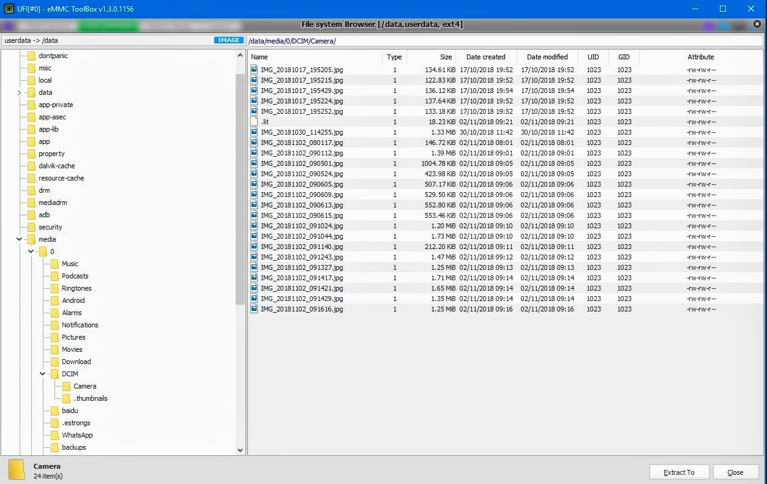This screenshot has width=767, height=484.
Task: Collapse the DCIM folder node
Action: 43,374
